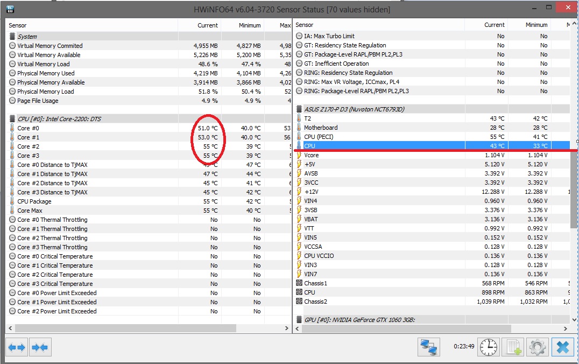Select the 3VSB voltage row
This screenshot has height=364, width=579.
coord(432,210)
